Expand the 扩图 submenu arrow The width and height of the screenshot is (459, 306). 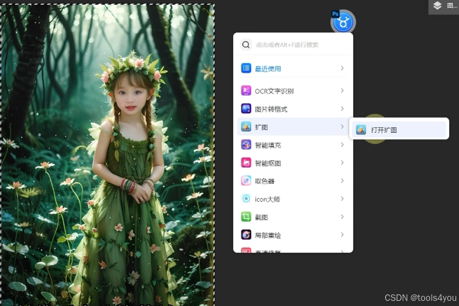tap(342, 127)
